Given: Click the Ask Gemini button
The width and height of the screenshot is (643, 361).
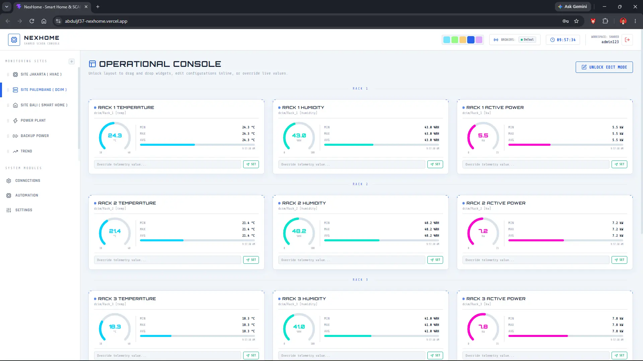Looking at the screenshot, I should tap(573, 7).
